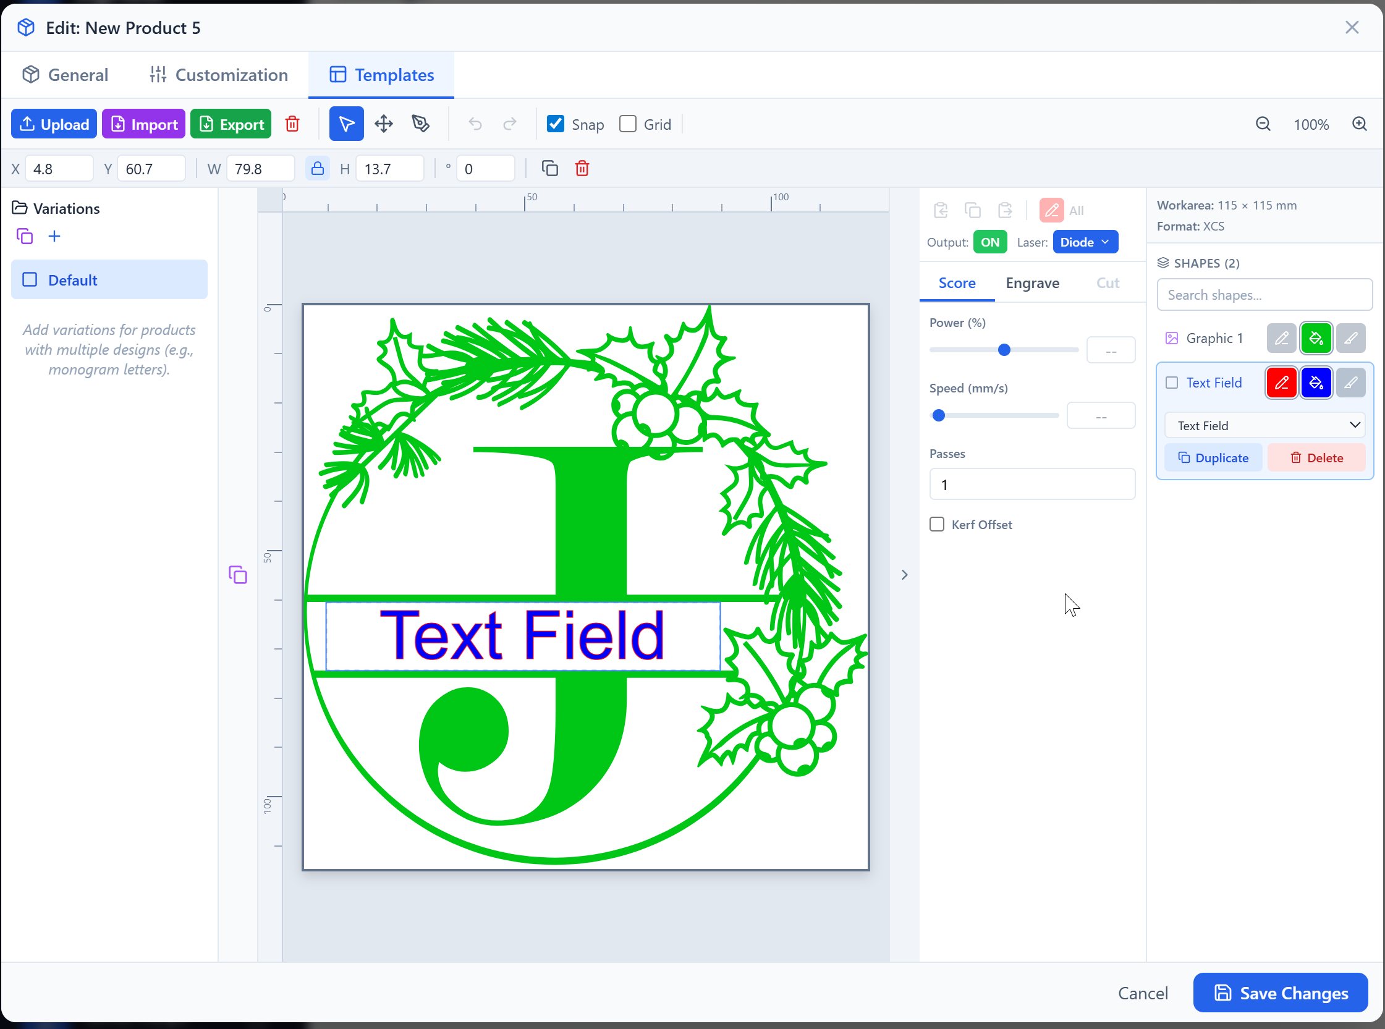This screenshot has width=1385, height=1029.
Task: Open the Engrave settings tab
Action: pos(1032,283)
